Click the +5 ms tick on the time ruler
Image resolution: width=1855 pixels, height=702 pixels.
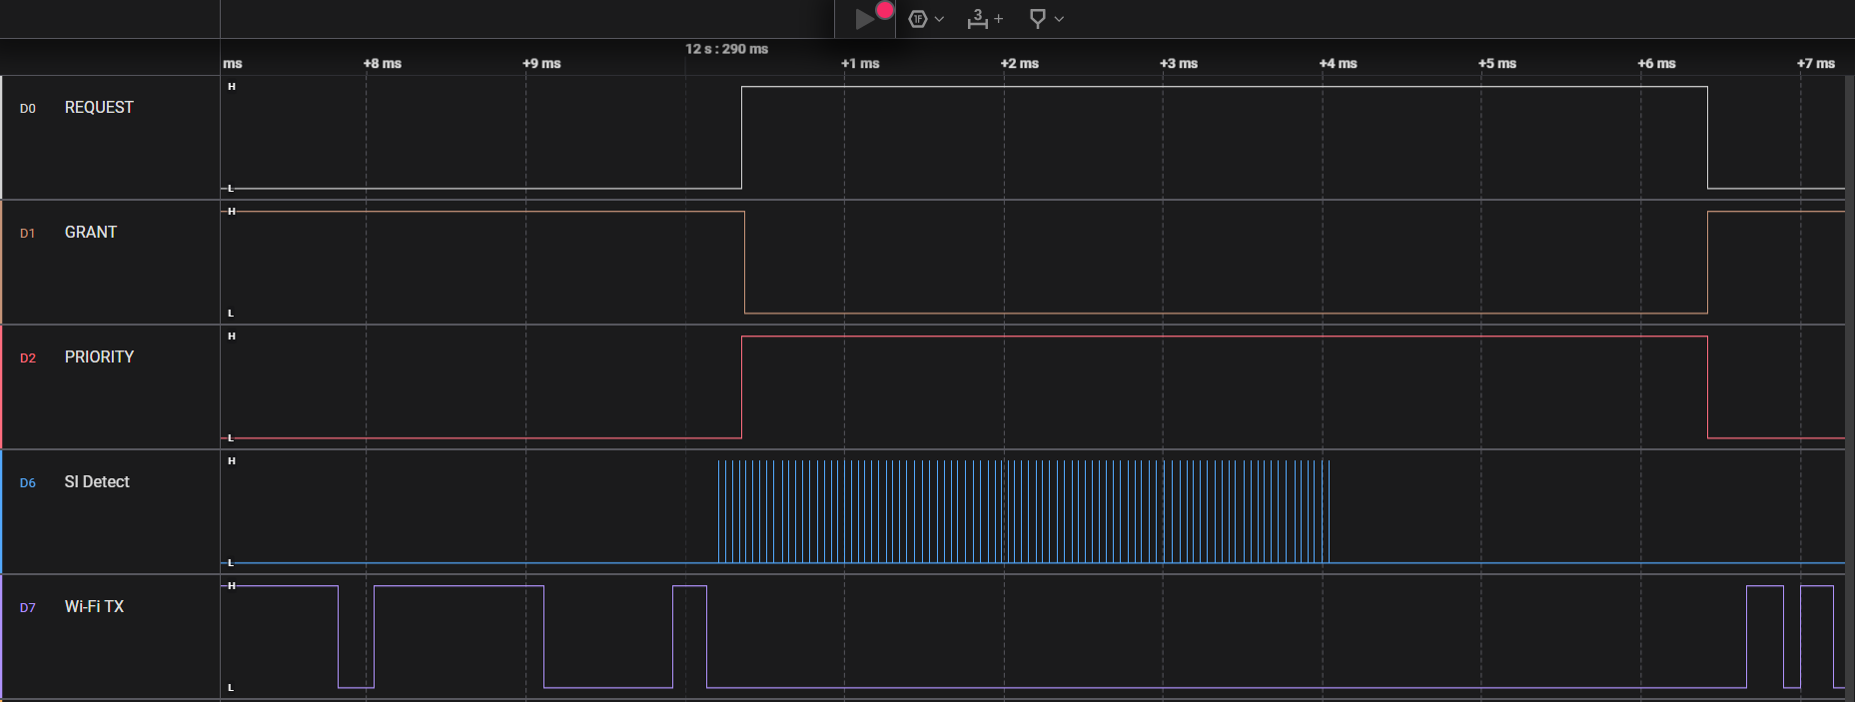[x=1497, y=63]
